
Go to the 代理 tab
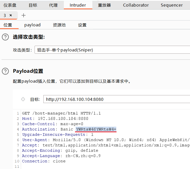53,5
